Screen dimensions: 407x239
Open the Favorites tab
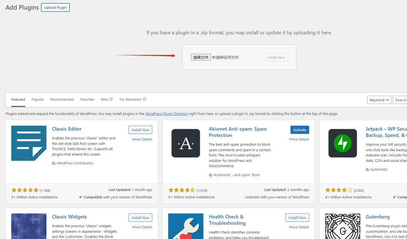pyautogui.click(x=87, y=100)
